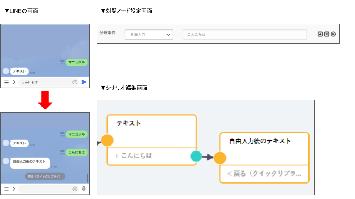Delete the branch condition with the X icon
355x199 pixels.
point(333,34)
